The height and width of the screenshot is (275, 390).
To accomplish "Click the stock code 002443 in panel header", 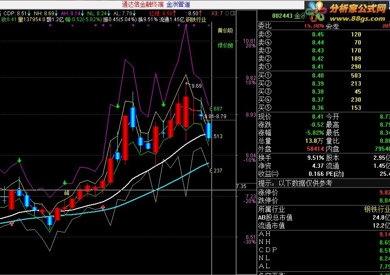I will 282,16.
